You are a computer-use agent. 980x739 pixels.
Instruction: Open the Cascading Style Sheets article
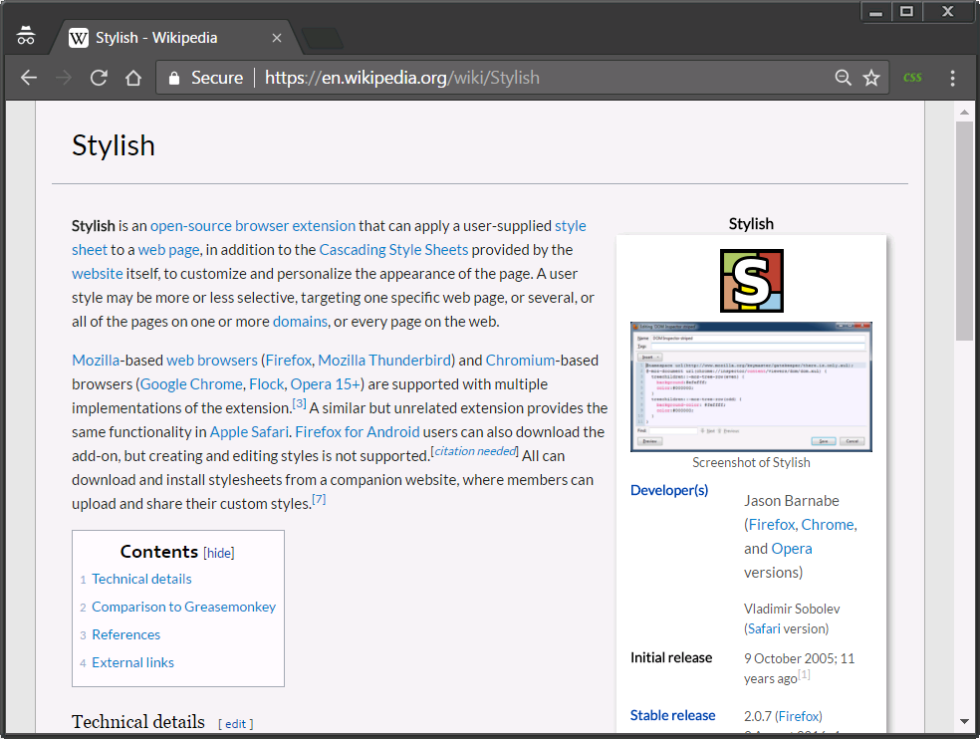(x=393, y=249)
